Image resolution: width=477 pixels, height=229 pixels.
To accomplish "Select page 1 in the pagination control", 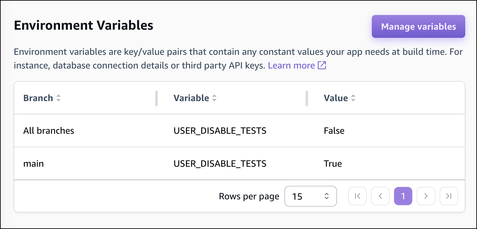I will [403, 196].
